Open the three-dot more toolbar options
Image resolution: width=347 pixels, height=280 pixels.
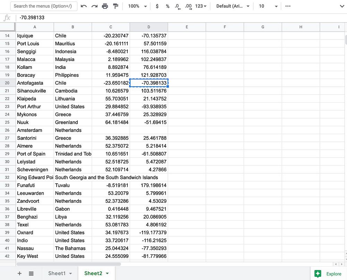[x=288, y=6]
